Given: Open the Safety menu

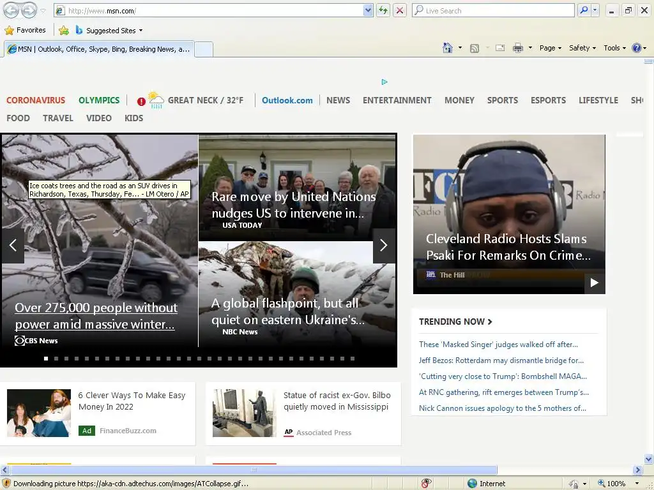Looking at the screenshot, I should pyautogui.click(x=582, y=48).
